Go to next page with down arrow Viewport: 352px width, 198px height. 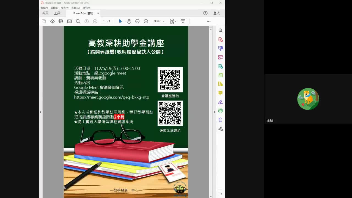tap(95, 21)
